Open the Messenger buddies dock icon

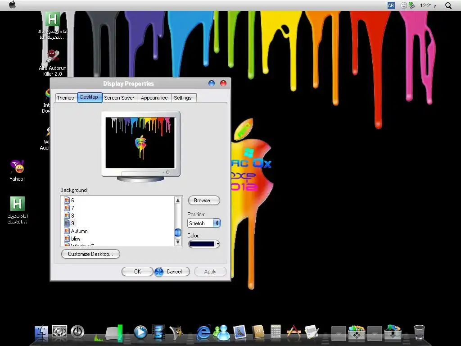pos(221,332)
